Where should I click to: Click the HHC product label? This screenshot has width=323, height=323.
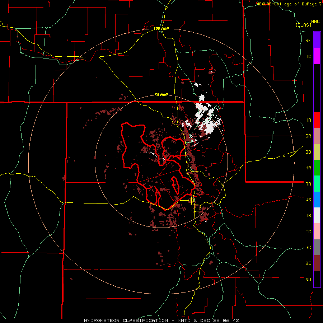315,22
